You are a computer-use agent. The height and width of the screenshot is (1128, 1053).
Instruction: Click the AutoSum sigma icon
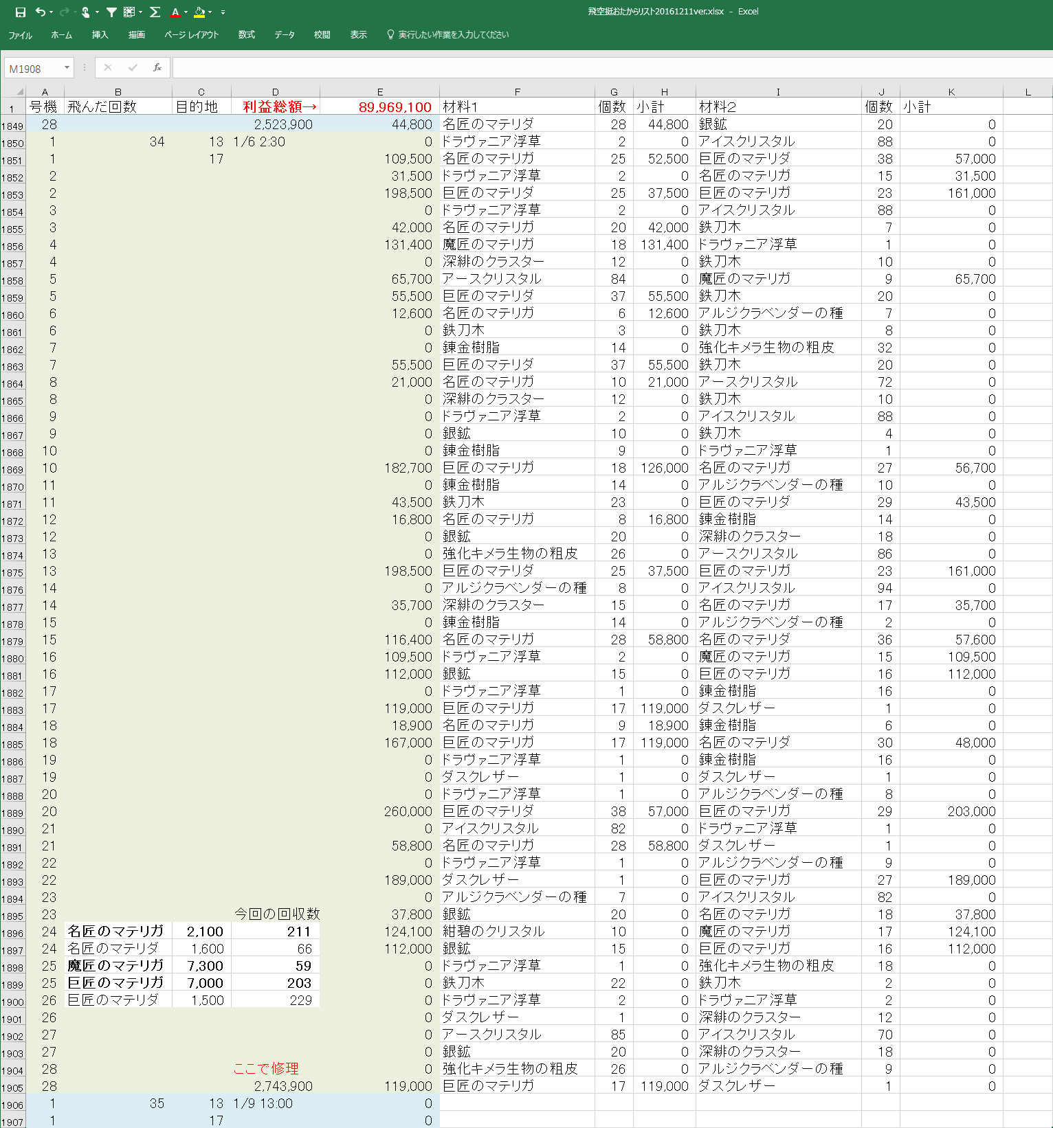[155, 12]
